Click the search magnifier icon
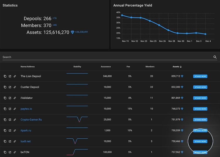220x157 pixels. click(x=215, y=57)
